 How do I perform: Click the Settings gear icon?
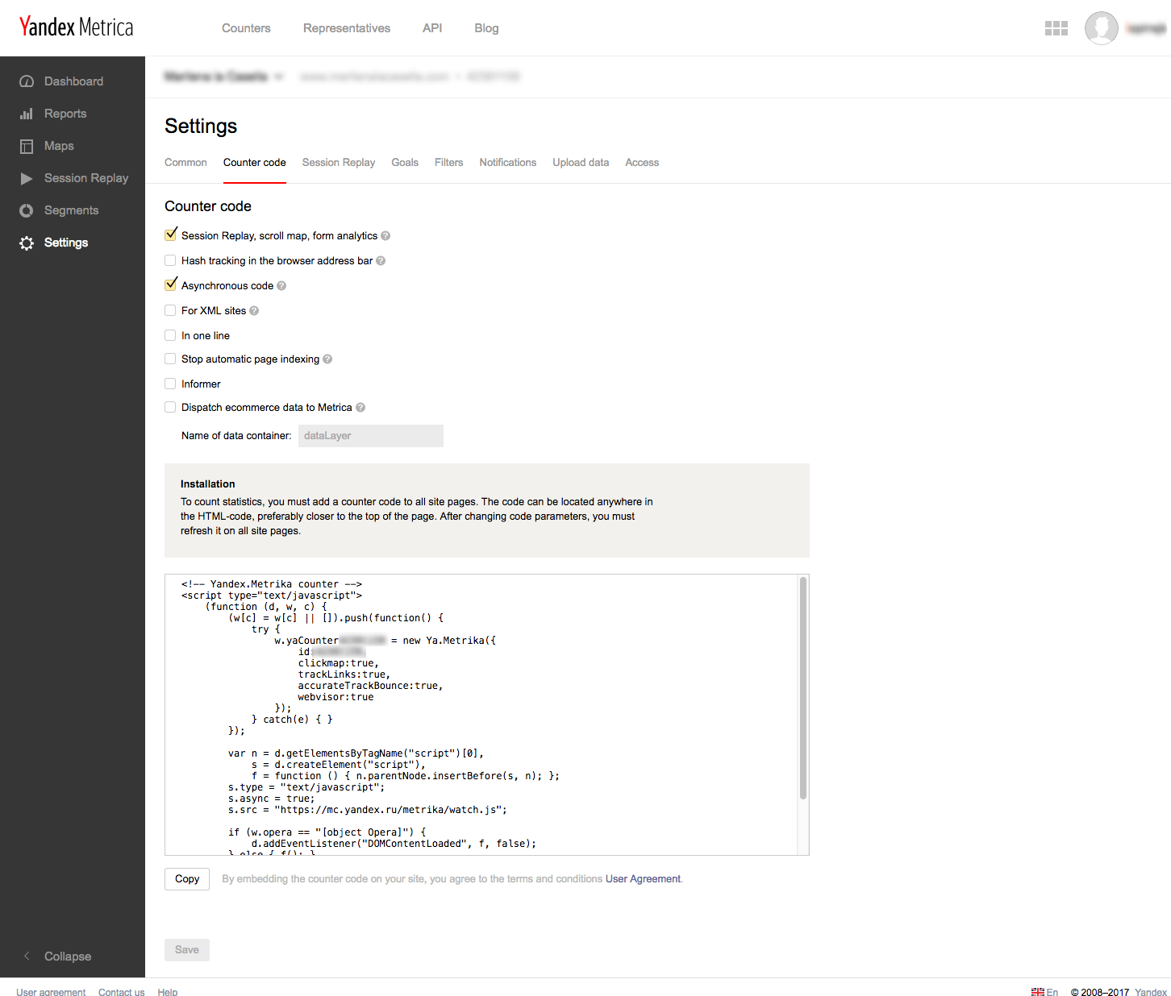27,243
